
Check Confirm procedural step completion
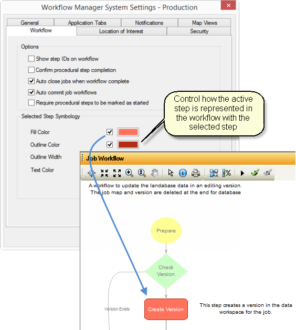pyautogui.click(x=31, y=70)
